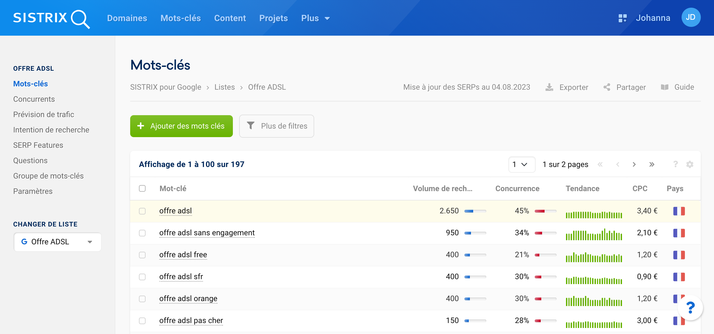The height and width of the screenshot is (334, 714).
Task: Click France flag in offre adsl sfr row
Action: point(679,277)
